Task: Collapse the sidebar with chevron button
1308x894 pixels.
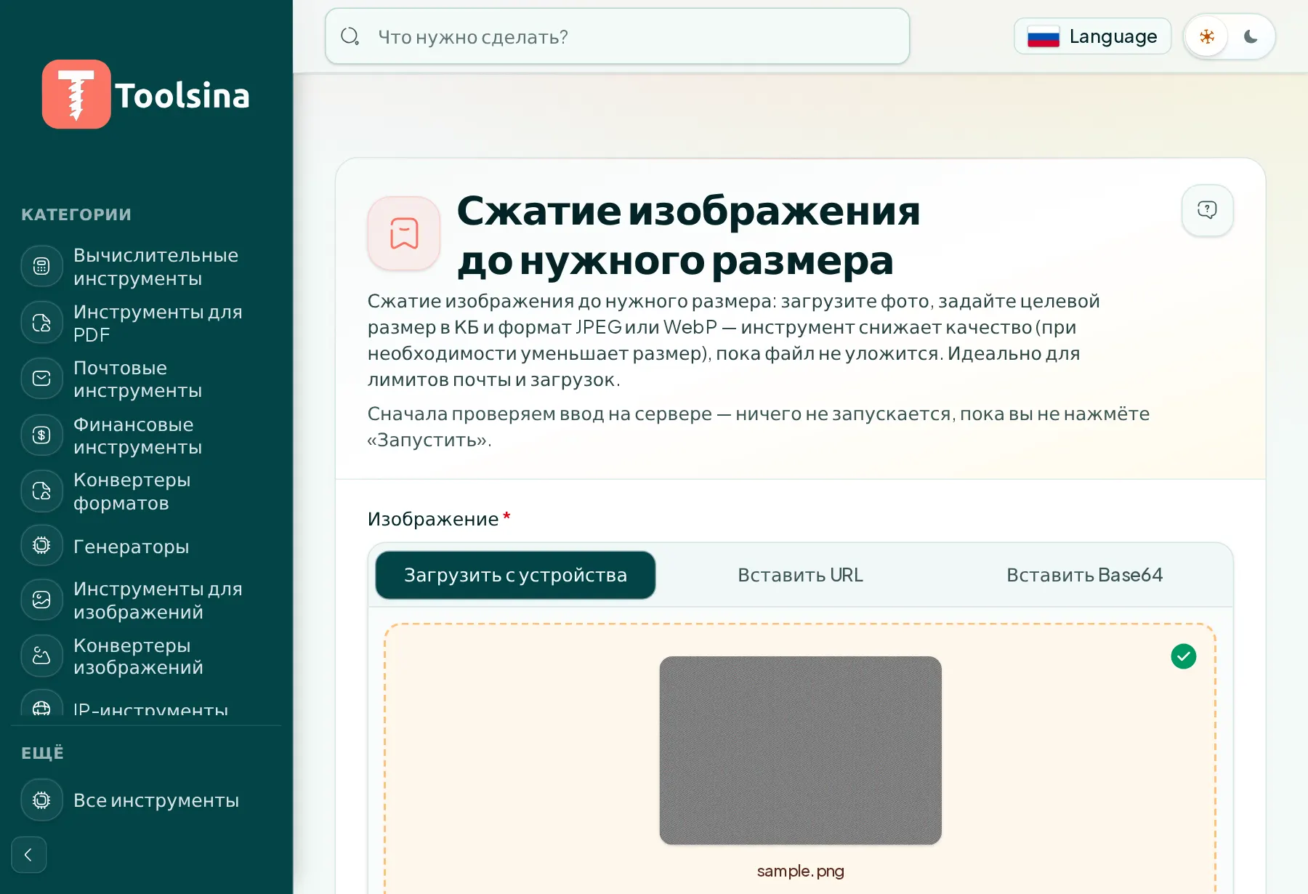Action: coord(29,855)
